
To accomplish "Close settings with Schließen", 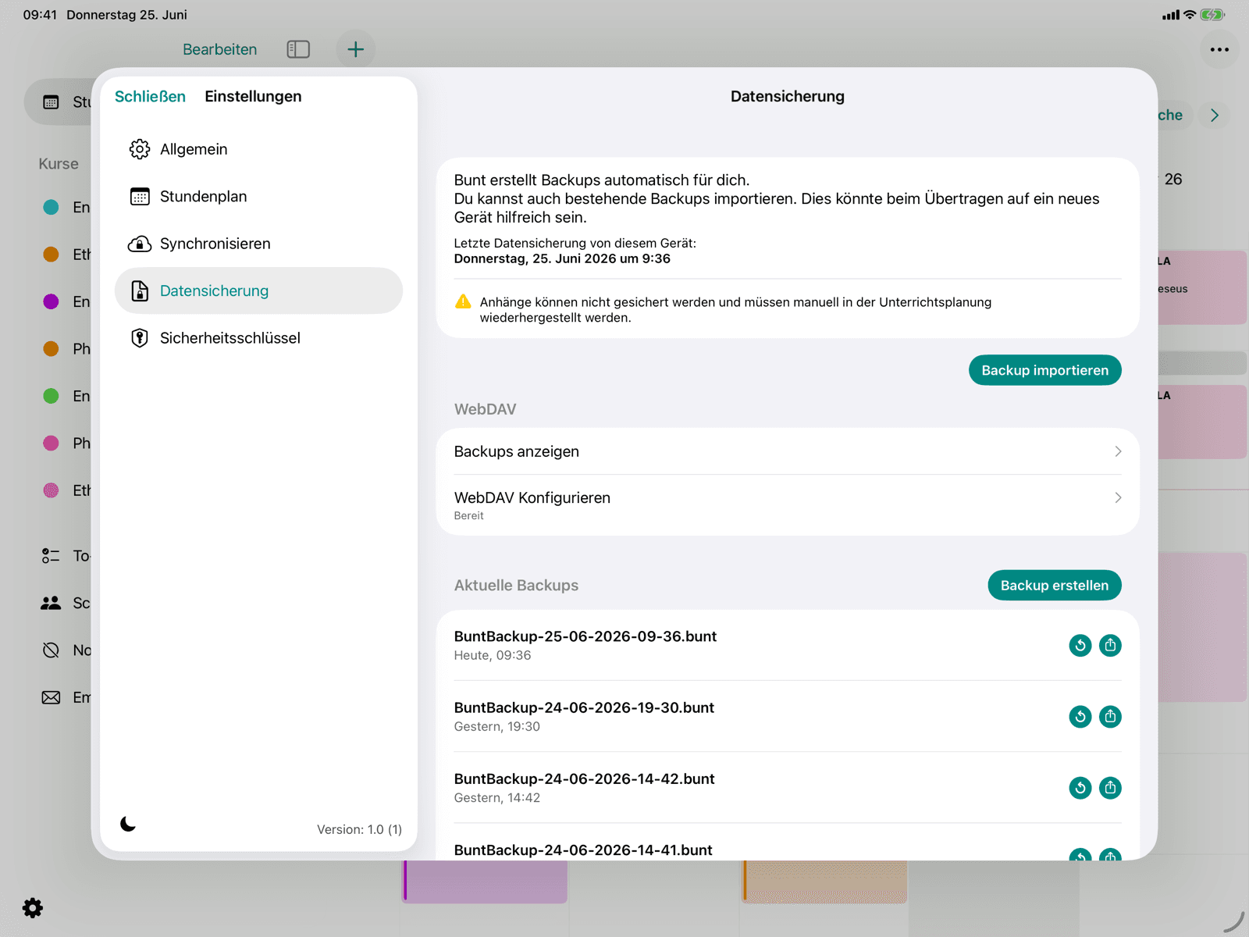I will [x=150, y=96].
